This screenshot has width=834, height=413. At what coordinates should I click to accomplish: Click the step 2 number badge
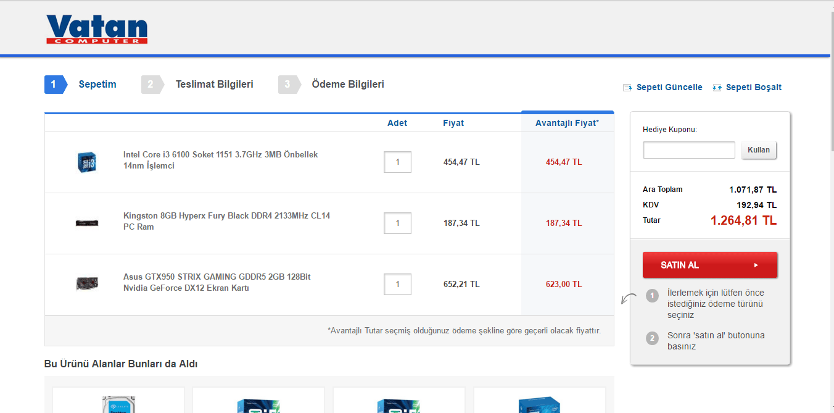click(x=151, y=85)
